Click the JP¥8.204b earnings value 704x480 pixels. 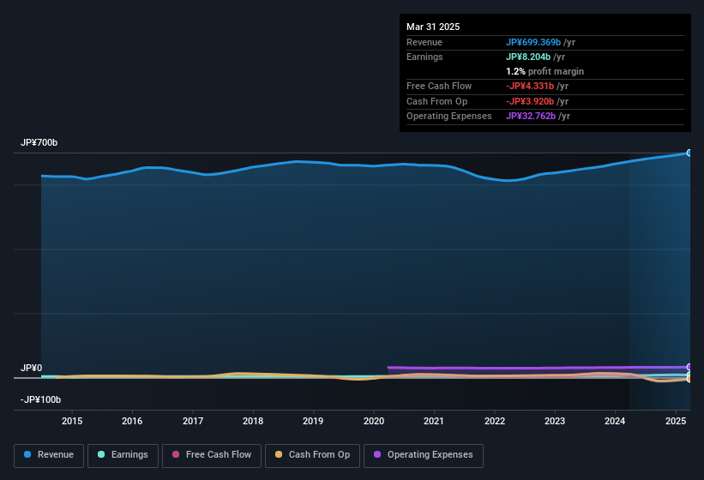(528, 57)
